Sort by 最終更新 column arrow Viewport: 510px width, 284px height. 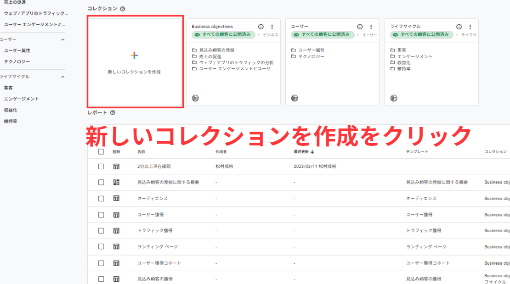pos(313,151)
